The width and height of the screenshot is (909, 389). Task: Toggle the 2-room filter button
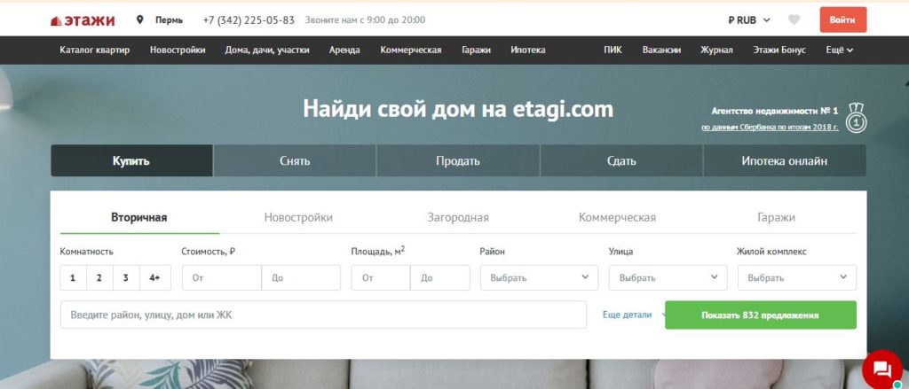pyautogui.click(x=99, y=278)
